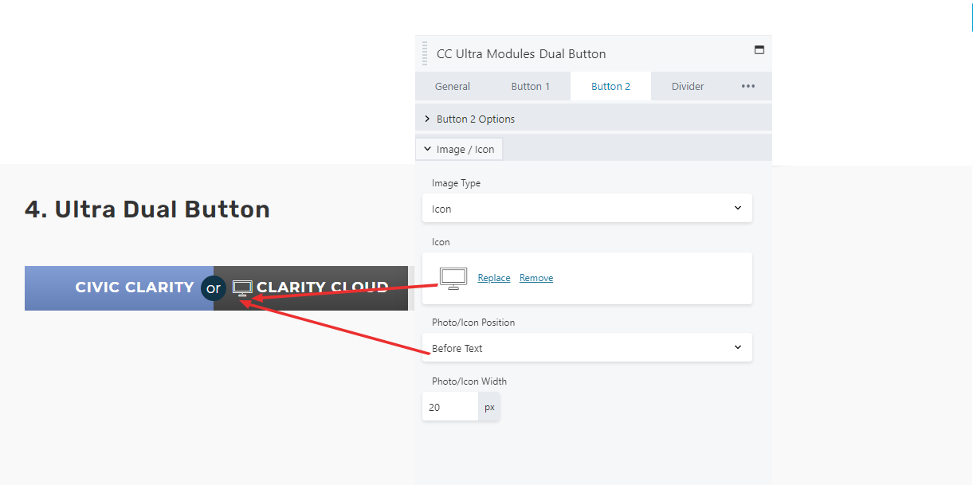
Task: Click the Civic Clarity button
Action: click(119, 287)
